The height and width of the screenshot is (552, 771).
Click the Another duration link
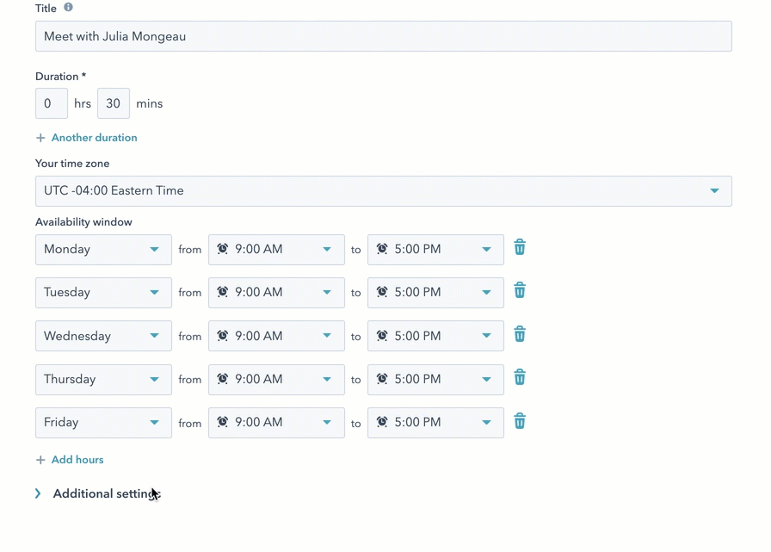pos(95,138)
